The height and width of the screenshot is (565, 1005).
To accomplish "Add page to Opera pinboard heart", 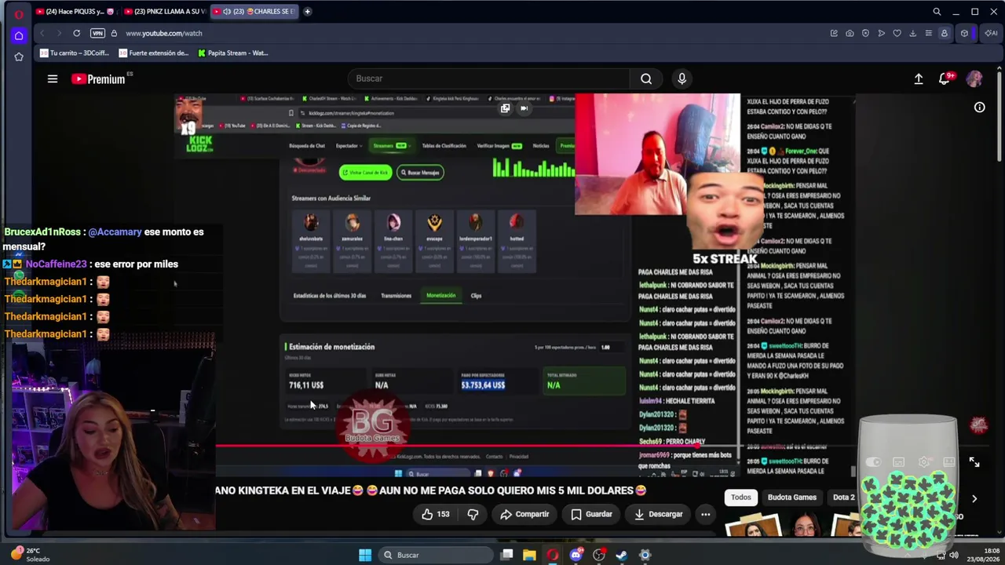I will click(x=897, y=33).
